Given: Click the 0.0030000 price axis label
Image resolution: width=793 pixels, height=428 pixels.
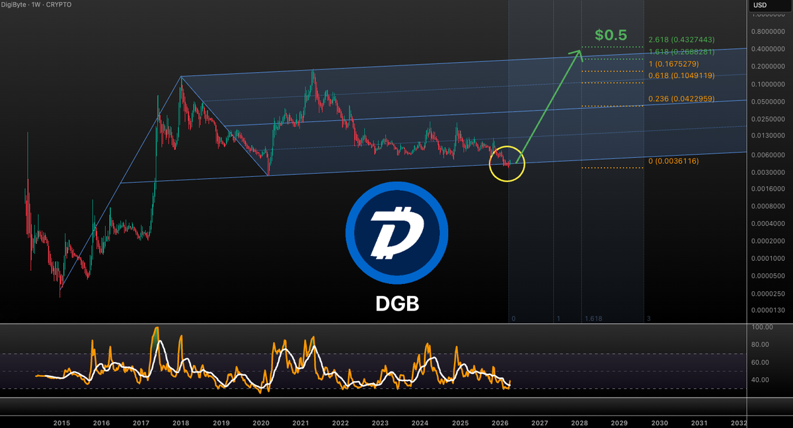Looking at the screenshot, I should pos(767,173).
